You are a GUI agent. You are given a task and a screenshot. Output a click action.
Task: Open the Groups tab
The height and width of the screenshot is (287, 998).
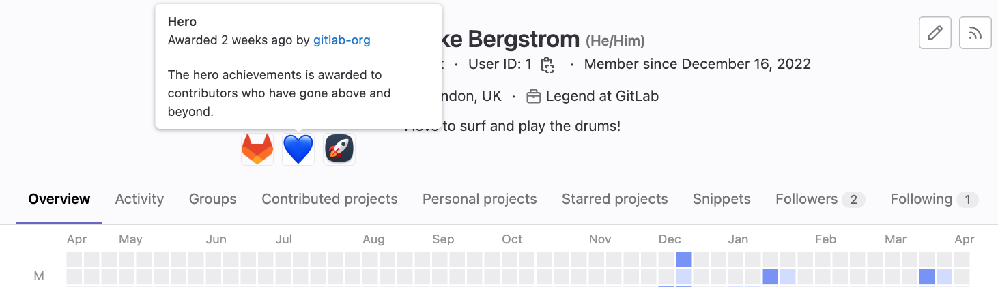coord(212,199)
